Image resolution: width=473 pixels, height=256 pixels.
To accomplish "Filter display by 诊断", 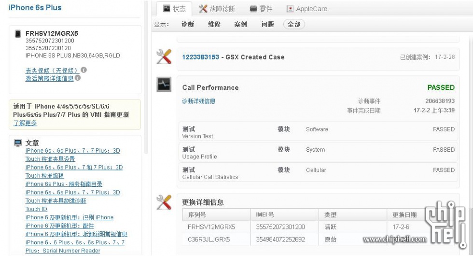I will point(188,24).
